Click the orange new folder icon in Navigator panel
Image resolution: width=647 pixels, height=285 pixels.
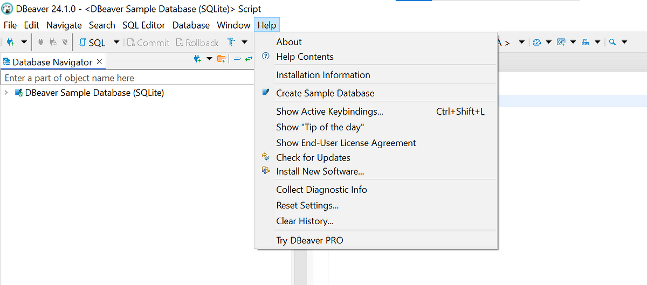[x=222, y=59]
